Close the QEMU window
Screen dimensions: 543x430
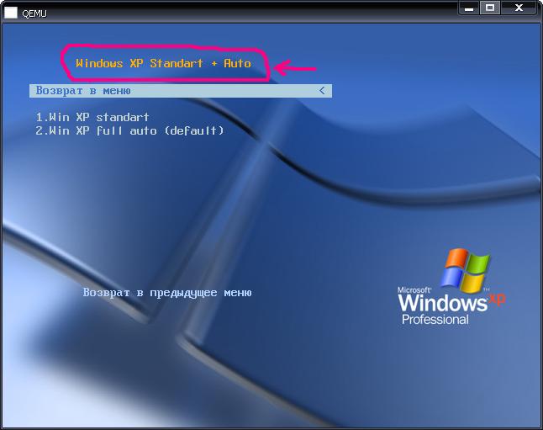pyautogui.click(x=519, y=8)
